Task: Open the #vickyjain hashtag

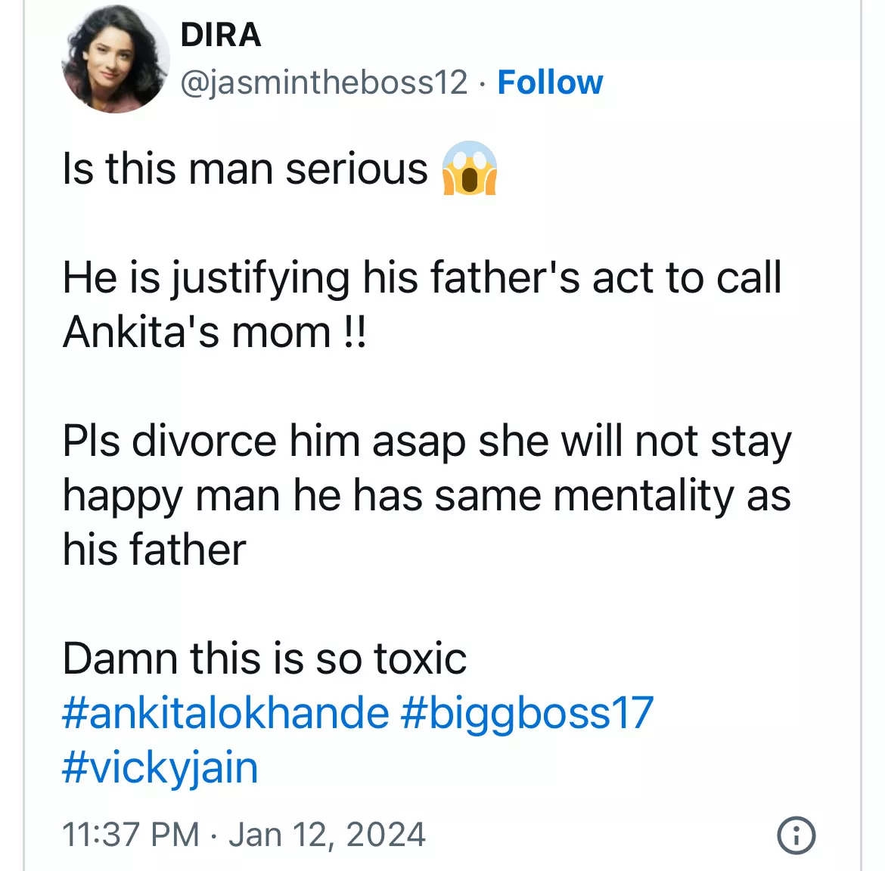Action: pyautogui.click(x=160, y=767)
